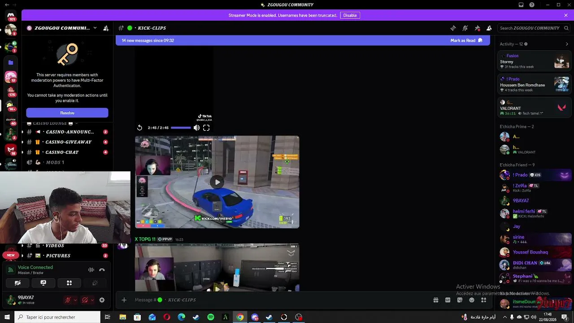Viewport: 574px width, 323px height.
Task: Click the plus attachment button in message bar
Action: [x=124, y=300]
